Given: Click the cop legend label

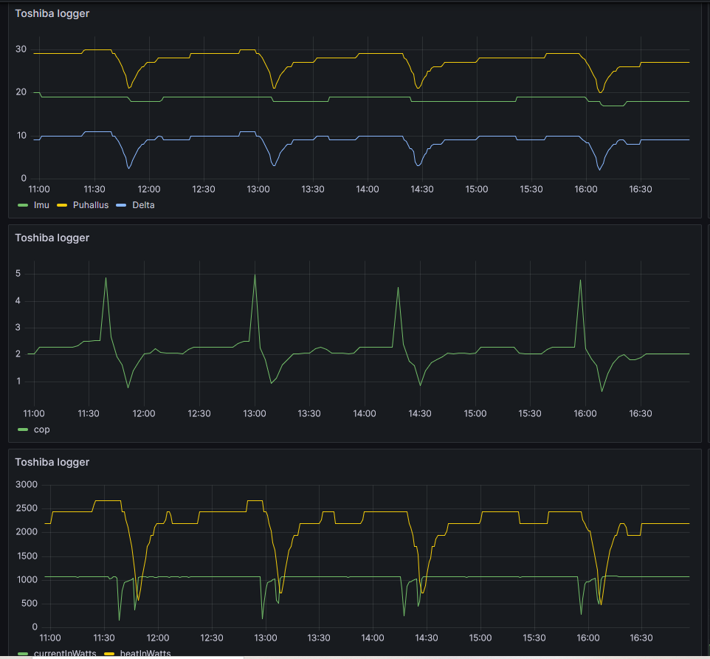Looking at the screenshot, I should (x=42, y=429).
